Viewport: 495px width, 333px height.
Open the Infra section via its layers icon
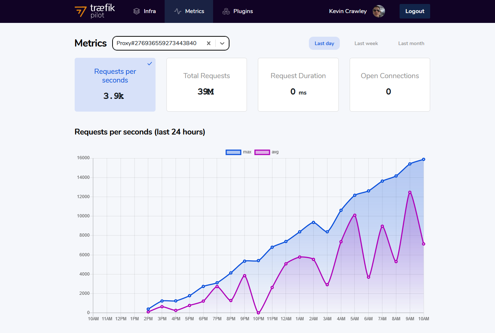136,11
